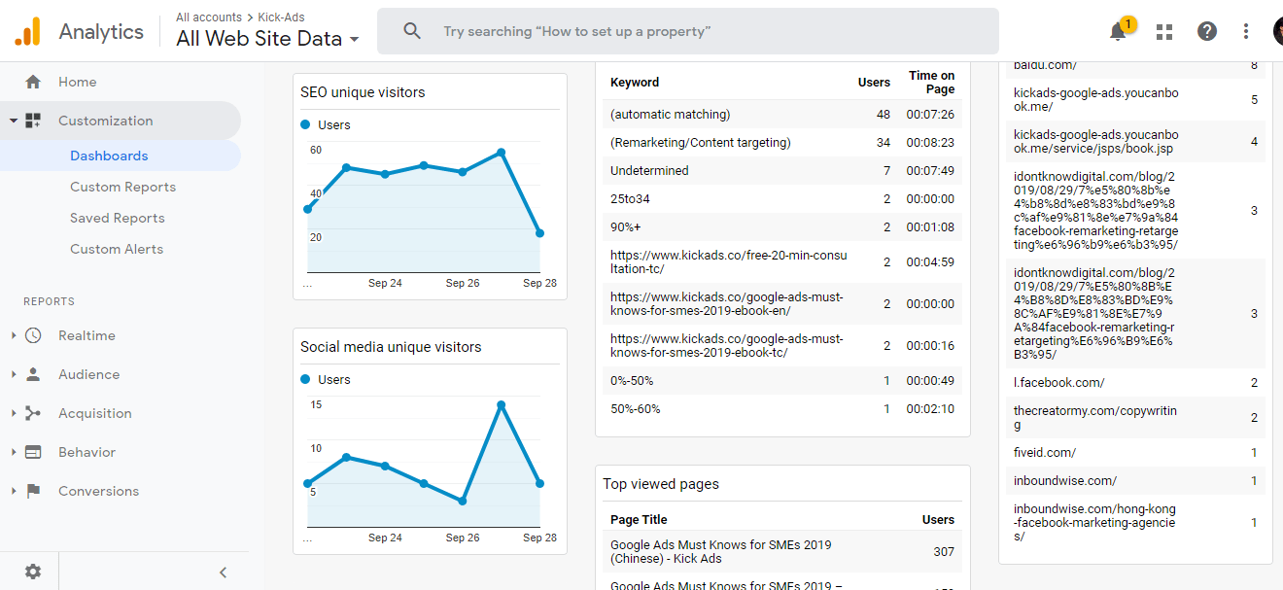Click the Google Ads Must Knows (Chinese) page row
The height and width of the screenshot is (590, 1283).
pyautogui.click(x=782, y=552)
